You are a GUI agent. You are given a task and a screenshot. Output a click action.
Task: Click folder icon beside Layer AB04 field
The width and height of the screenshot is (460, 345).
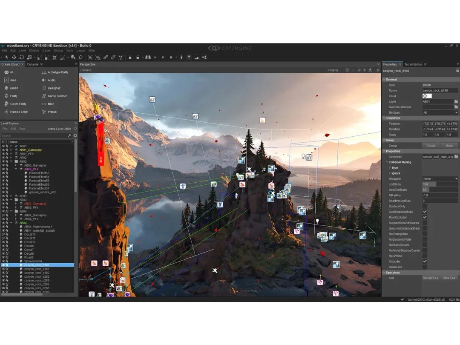[x=456, y=102]
